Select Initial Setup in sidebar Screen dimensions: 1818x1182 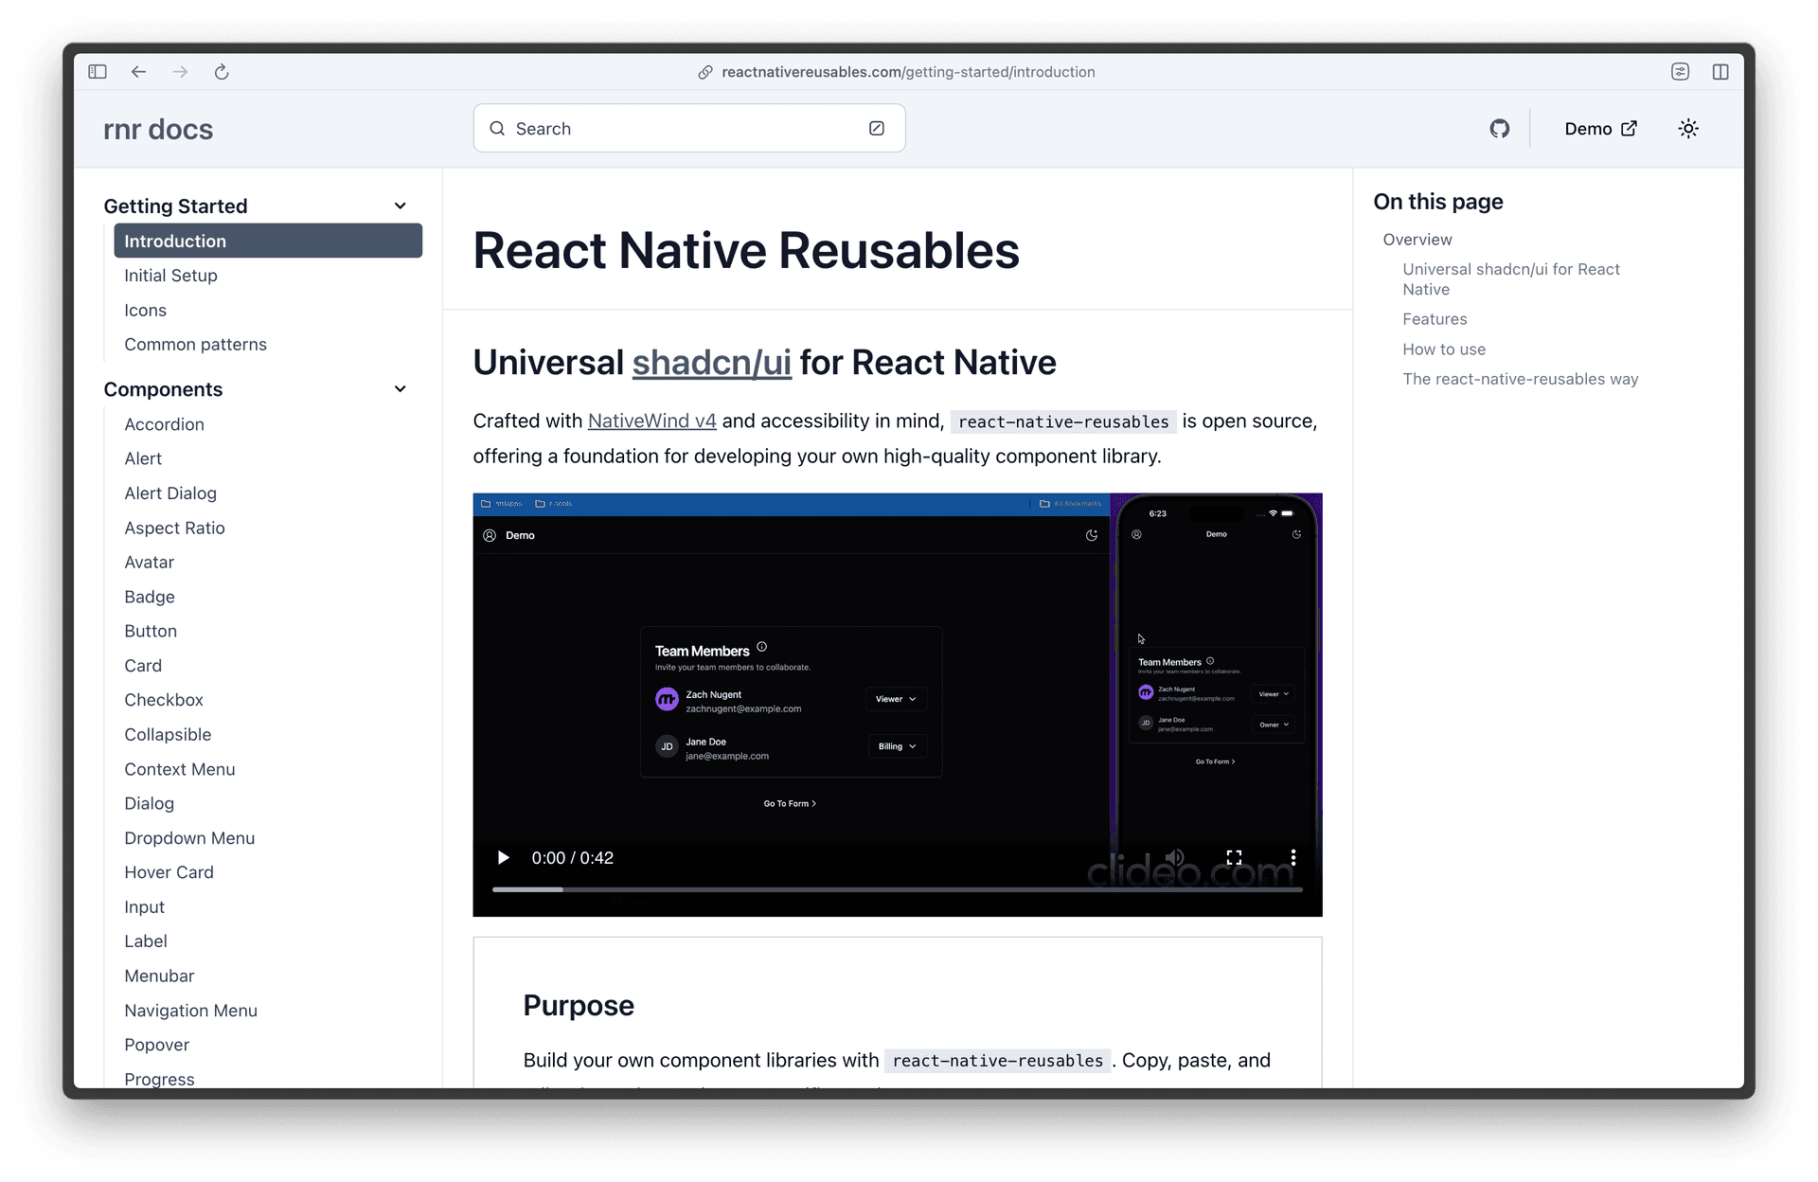[x=170, y=276]
